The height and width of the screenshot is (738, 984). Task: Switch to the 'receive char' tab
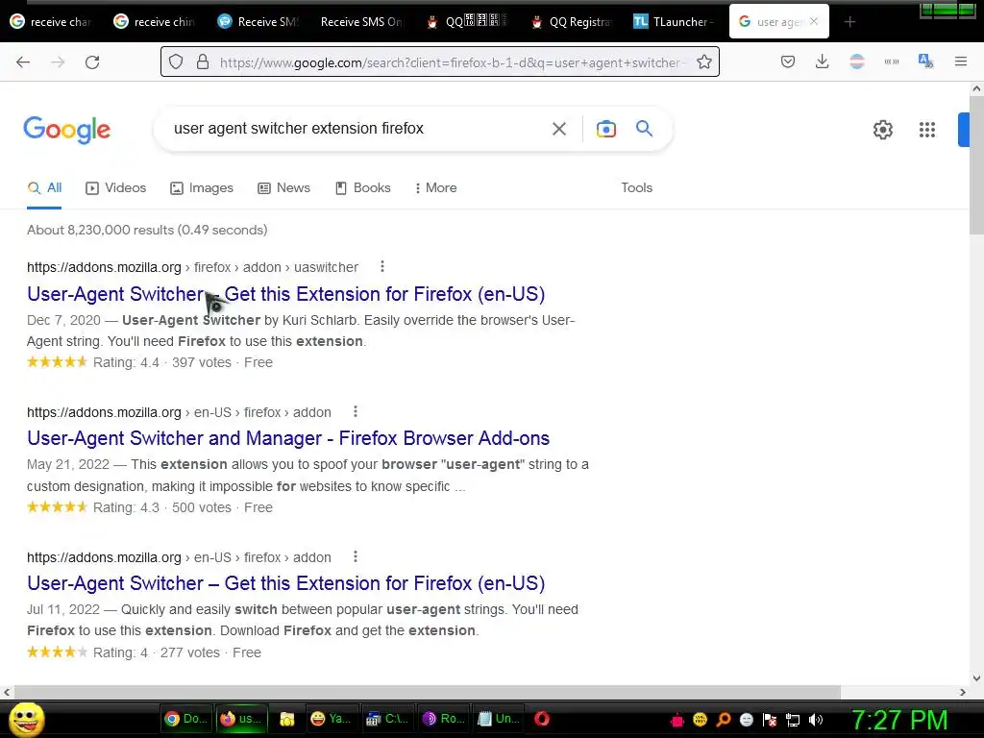pyautogui.click(x=51, y=22)
